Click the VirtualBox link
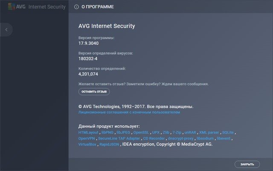 [88, 144]
